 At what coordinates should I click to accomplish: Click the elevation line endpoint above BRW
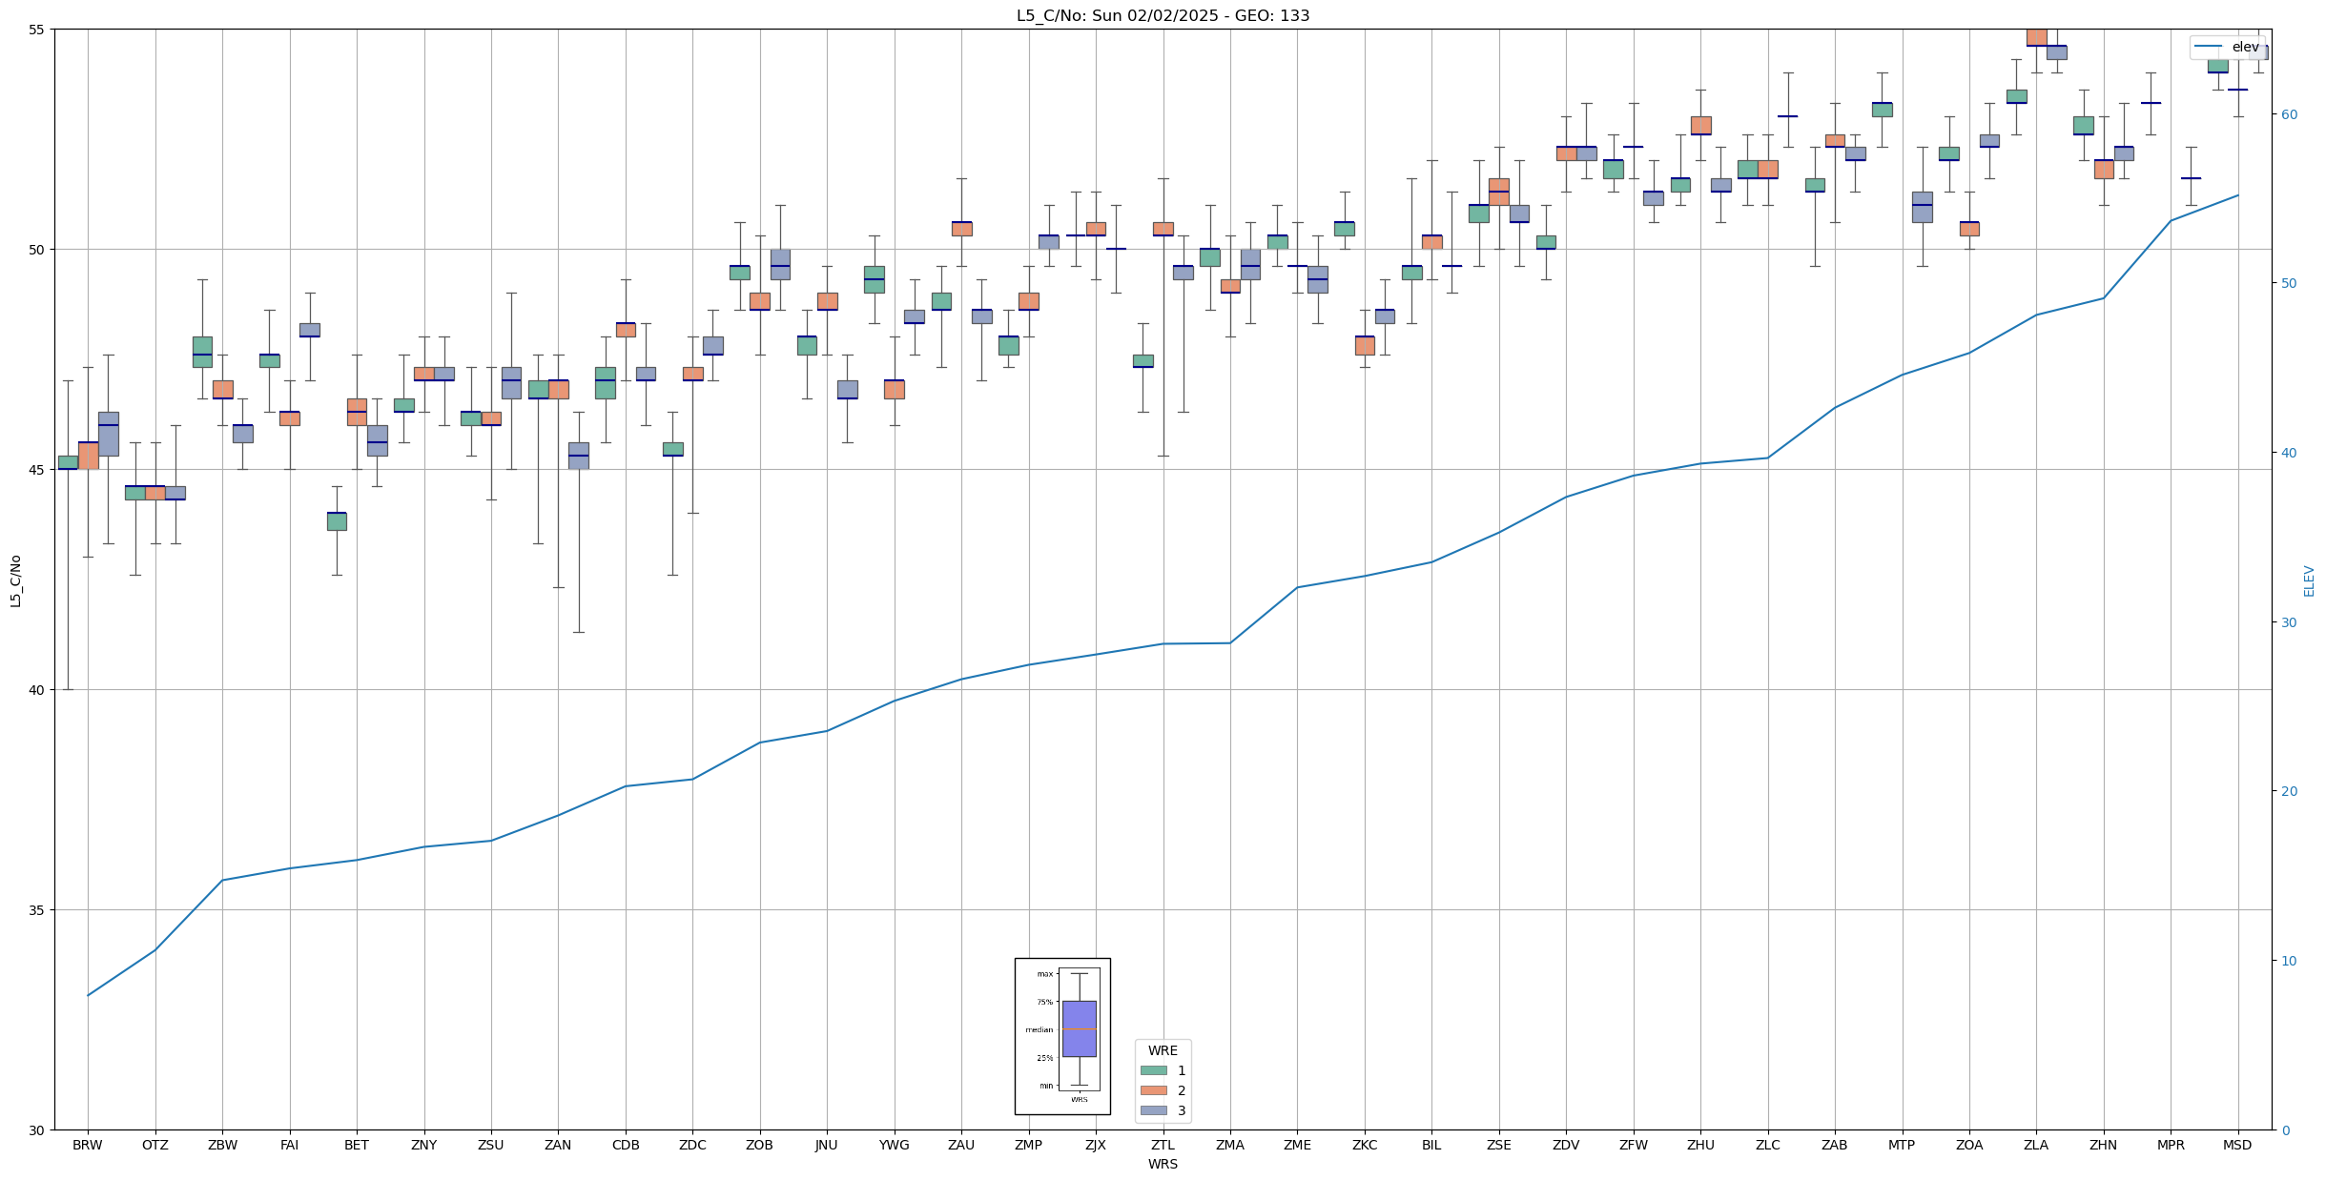pos(88,995)
